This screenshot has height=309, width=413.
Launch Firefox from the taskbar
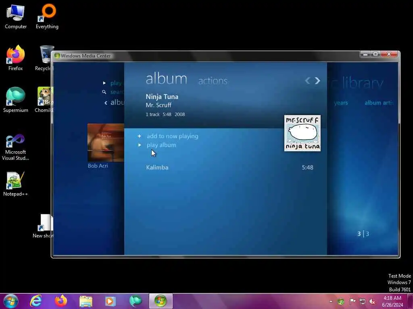point(60,301)
